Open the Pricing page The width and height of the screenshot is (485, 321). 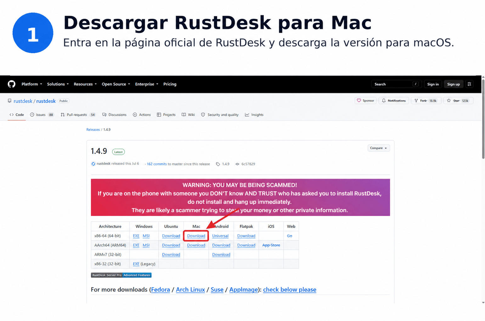(170, 84)
